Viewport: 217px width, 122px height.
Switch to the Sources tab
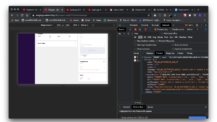click(x=155, y=25)
